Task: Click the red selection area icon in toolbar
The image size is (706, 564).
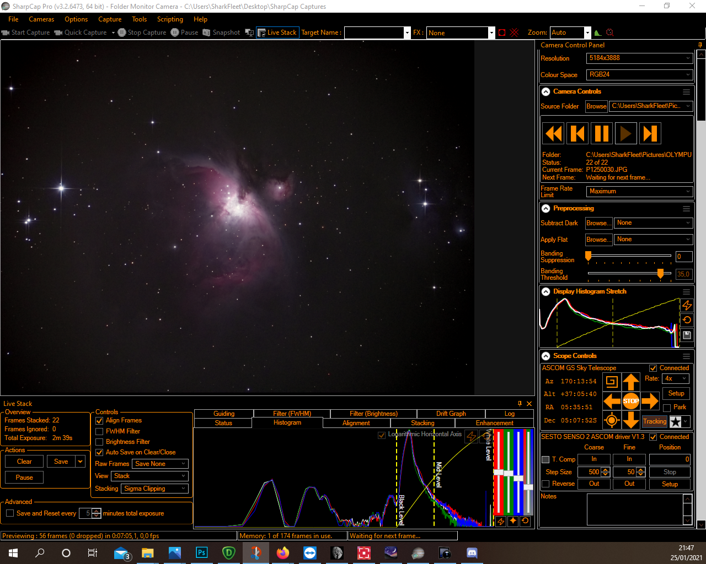Action: tap(502, 32)
